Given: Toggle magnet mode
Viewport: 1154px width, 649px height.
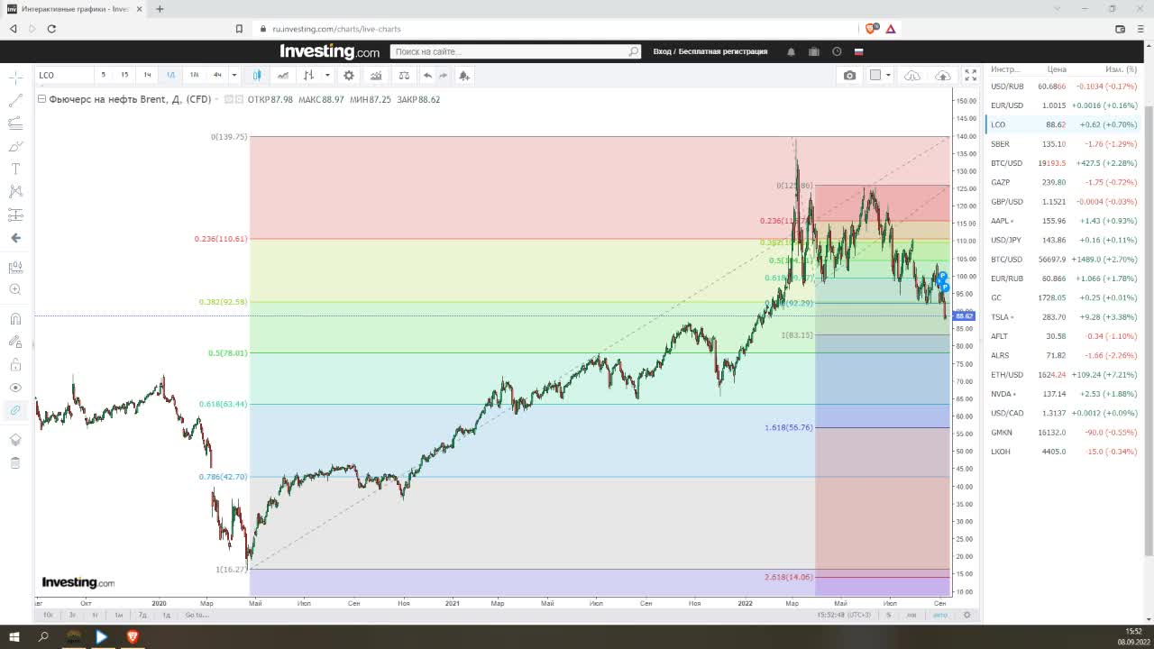Looking at the screenshot, I should click(x=15, y=319).
